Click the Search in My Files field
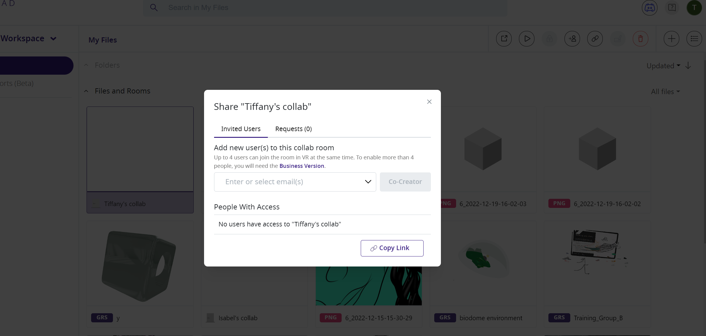This screenshot has height=336, width=706. (x=325, y=8)
